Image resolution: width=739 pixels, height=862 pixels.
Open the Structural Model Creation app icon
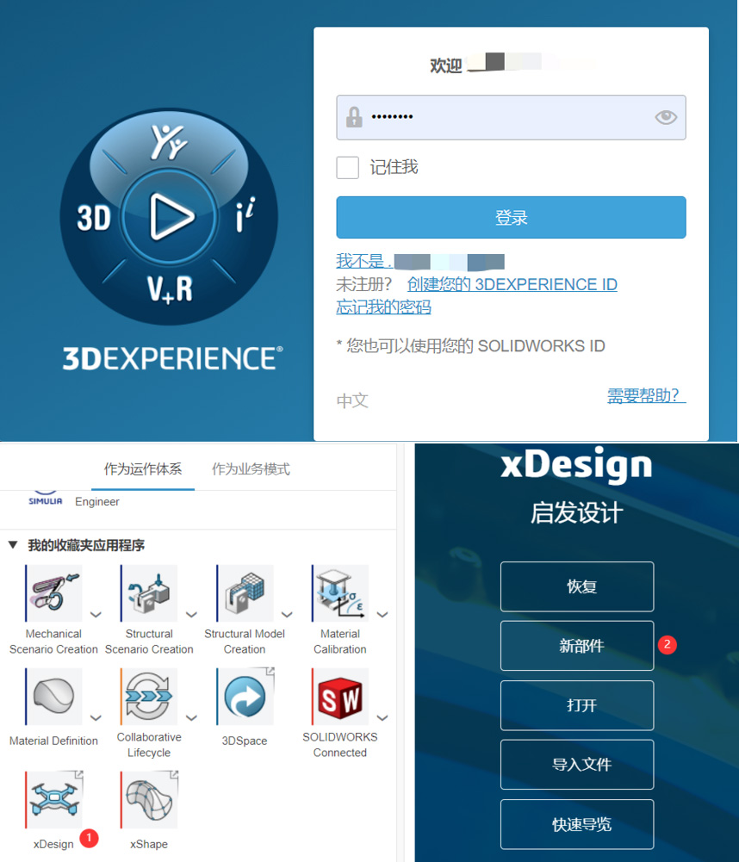point(245,593)
